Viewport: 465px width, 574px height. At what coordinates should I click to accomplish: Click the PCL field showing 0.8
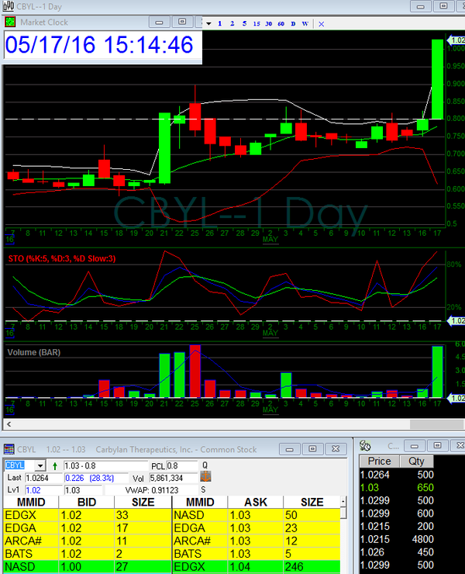pos(181,465)
